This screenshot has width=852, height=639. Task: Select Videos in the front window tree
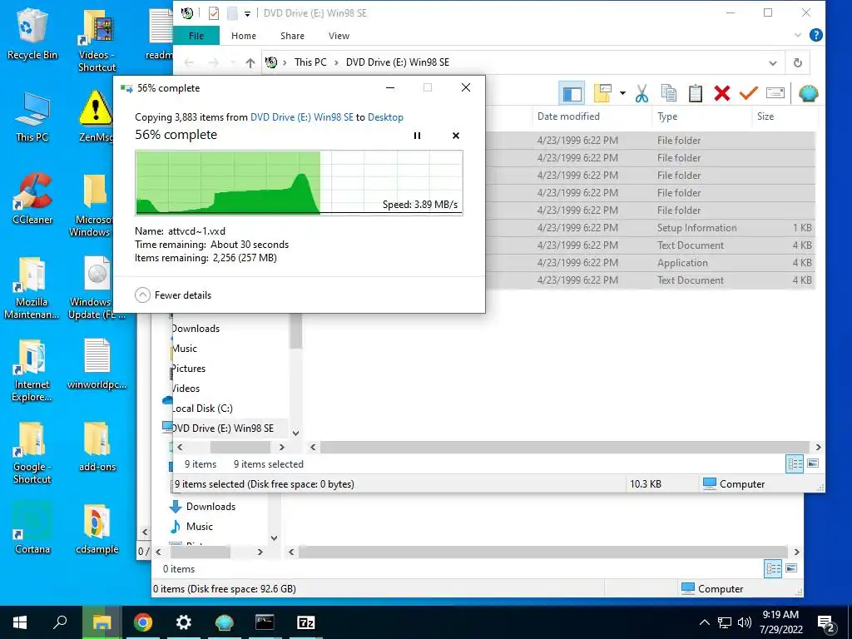pyautogui.click(x=186, y=389)
